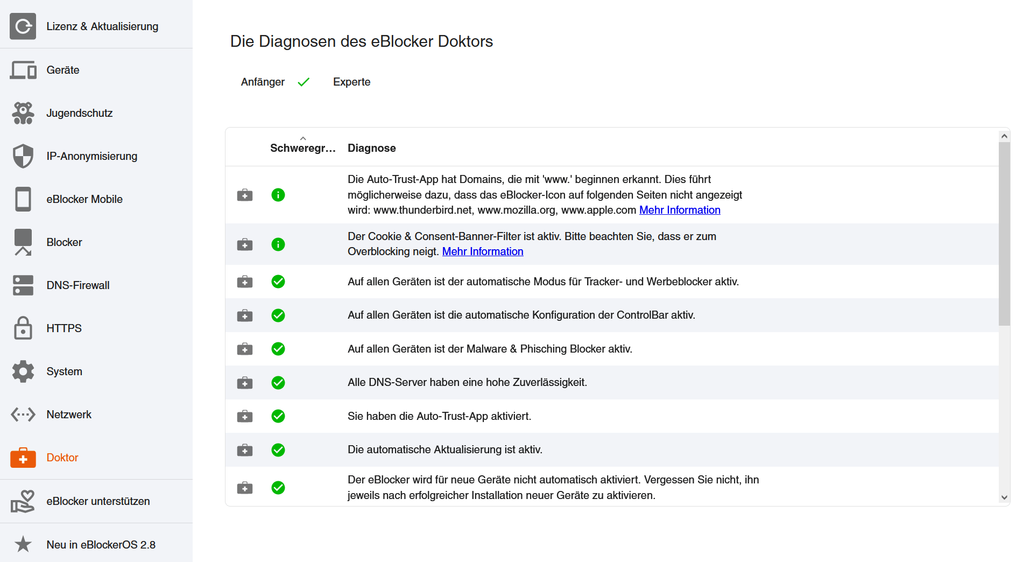The height and width of the screenshot is (562, 1016).
Task: Sort by Schweregrad column header
Action: tap(302, 148)
